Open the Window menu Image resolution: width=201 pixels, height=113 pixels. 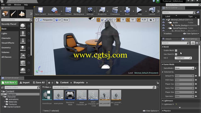coord(17,5)
